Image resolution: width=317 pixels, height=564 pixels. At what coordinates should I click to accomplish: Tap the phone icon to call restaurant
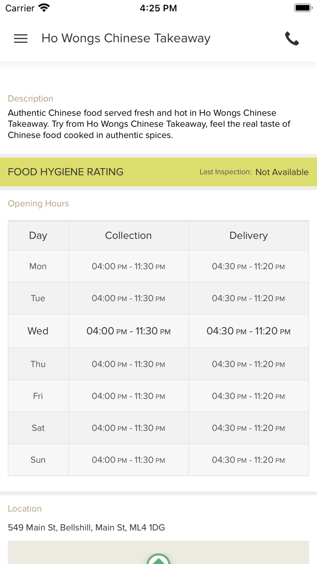point(292,39)
